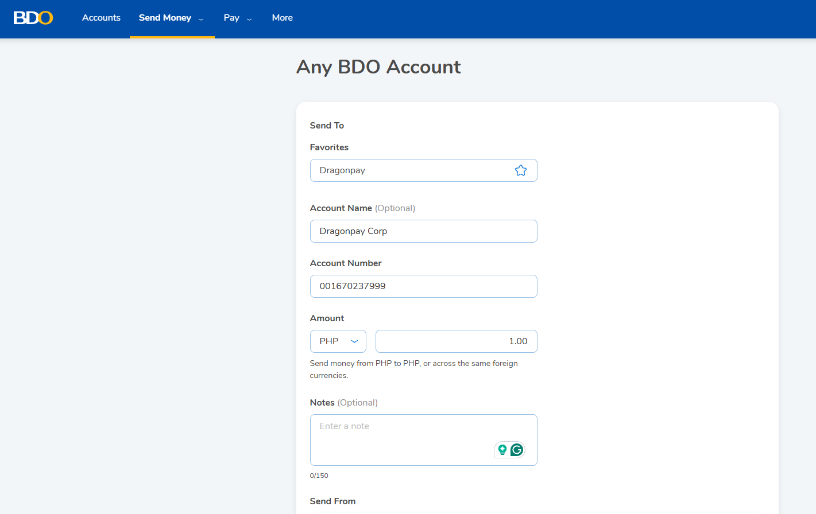Click the favorites star icon in Dragonpay field

point(521,170)
